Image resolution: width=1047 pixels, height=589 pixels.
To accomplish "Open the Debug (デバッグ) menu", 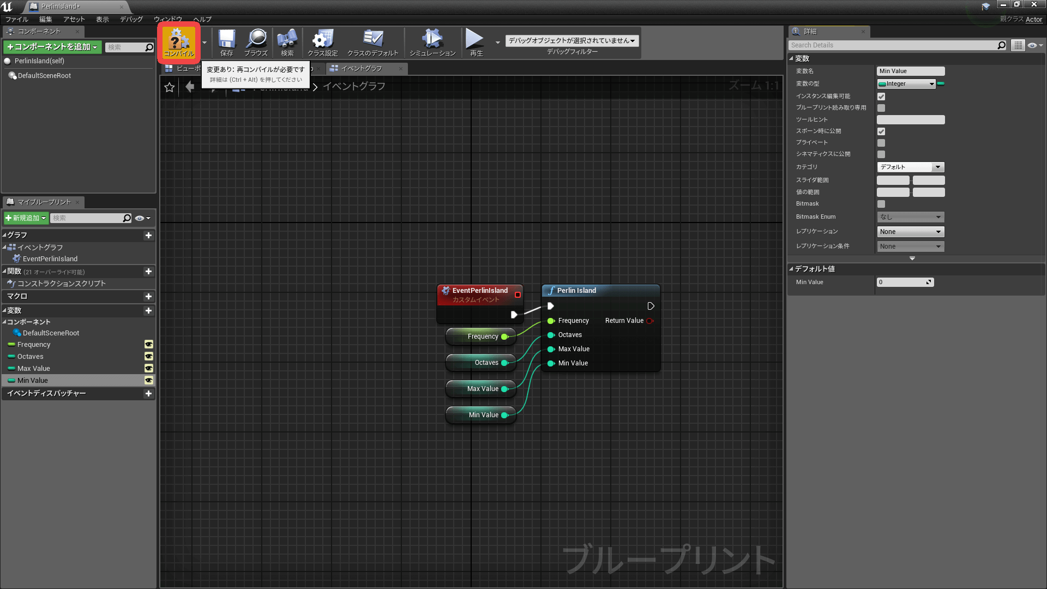I will (131, 19).
